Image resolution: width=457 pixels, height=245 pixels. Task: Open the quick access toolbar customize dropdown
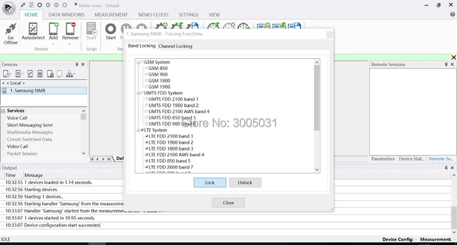click(75, 5)
